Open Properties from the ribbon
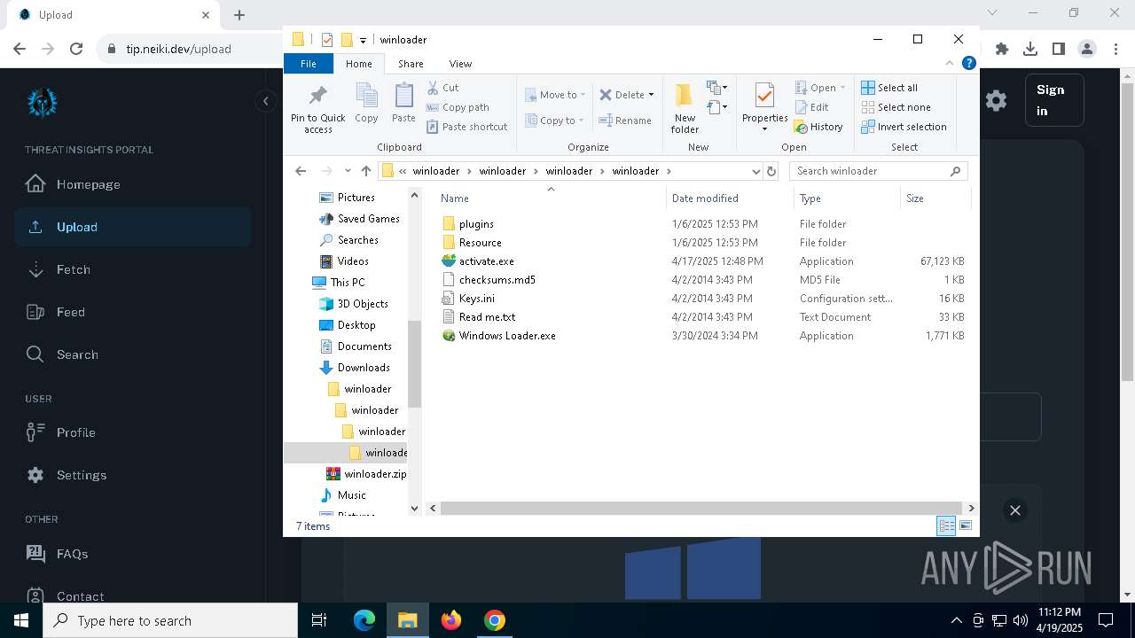This screenshot has width=1135, height=638. pyautogui.click(x=764, y=107)
